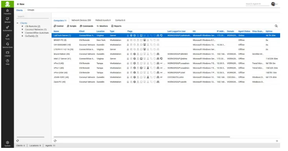288x151 pixels.
Task: Expand the ConnectWise Automate client node
Action: pos(22,33)
